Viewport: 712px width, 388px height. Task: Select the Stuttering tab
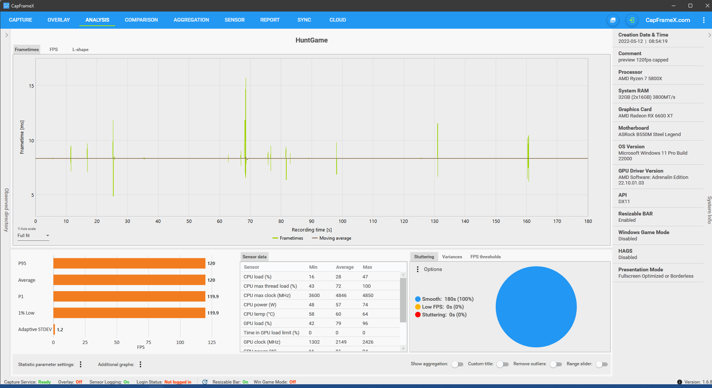click(x=424, y=257)
